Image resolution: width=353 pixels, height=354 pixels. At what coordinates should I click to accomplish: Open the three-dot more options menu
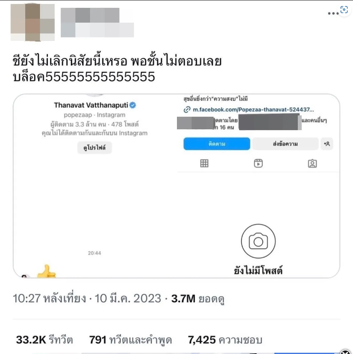tap(333, 13)
